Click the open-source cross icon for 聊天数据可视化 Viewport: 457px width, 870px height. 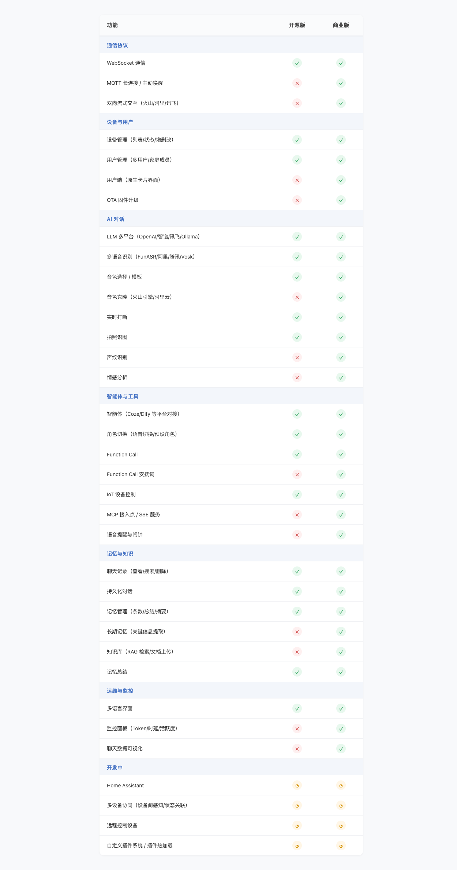tap(297, 749)
